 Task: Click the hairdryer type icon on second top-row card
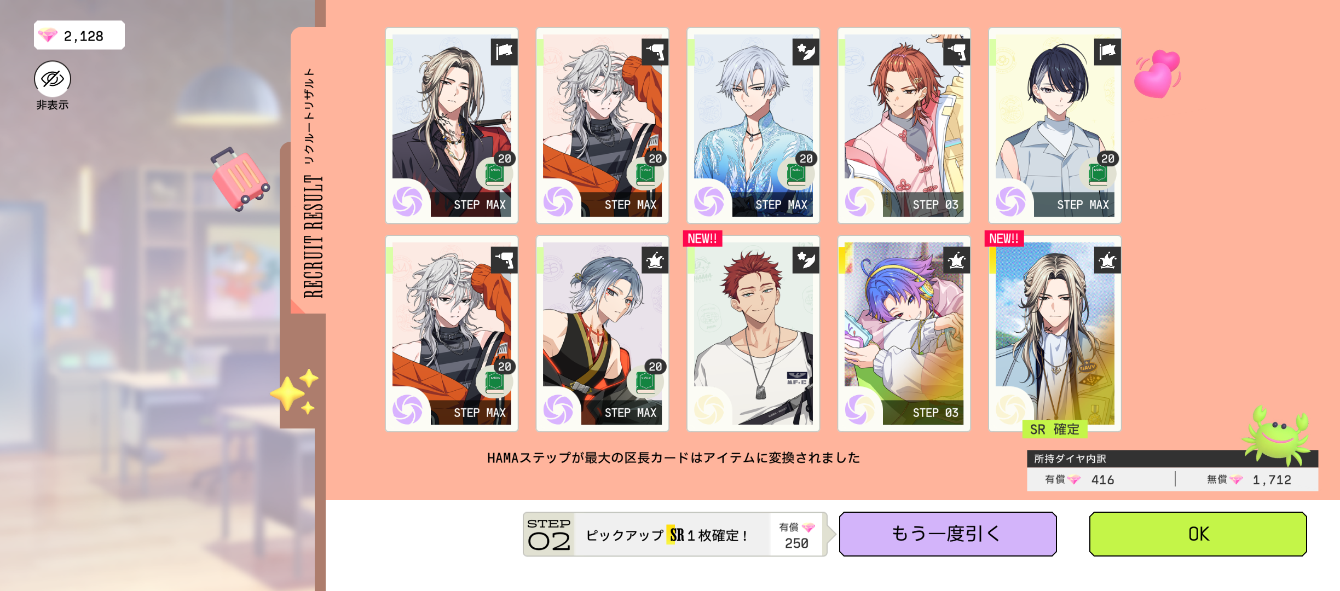pos(655,52)
